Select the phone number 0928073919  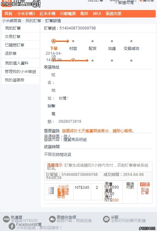pyautogui.click(x=70, y=121)
